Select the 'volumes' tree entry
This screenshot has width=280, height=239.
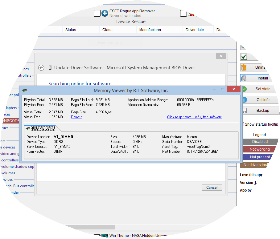[8, 173]
